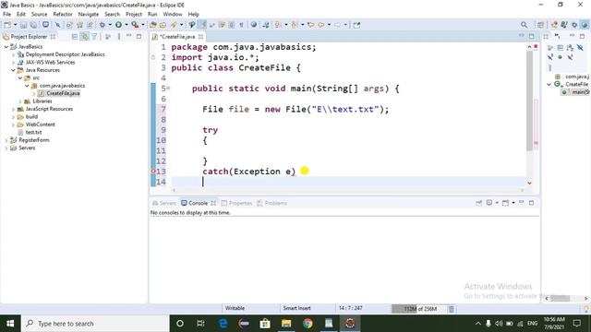This screenshot has width=591, height=332.
Task: Select the main method in Outline
Action: pos(575,92)
